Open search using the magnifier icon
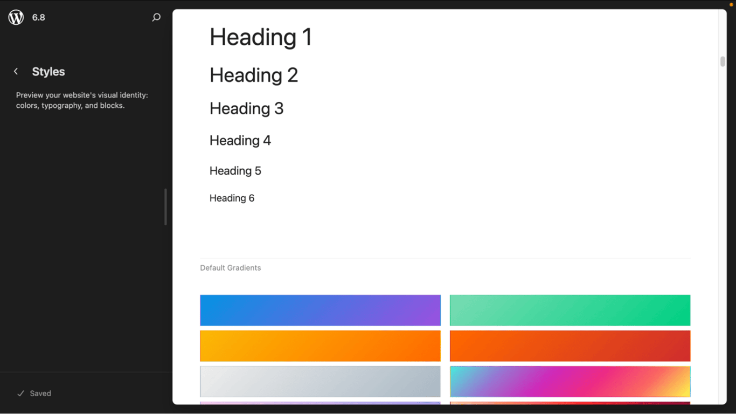The image size is (736, 414). 156,17
